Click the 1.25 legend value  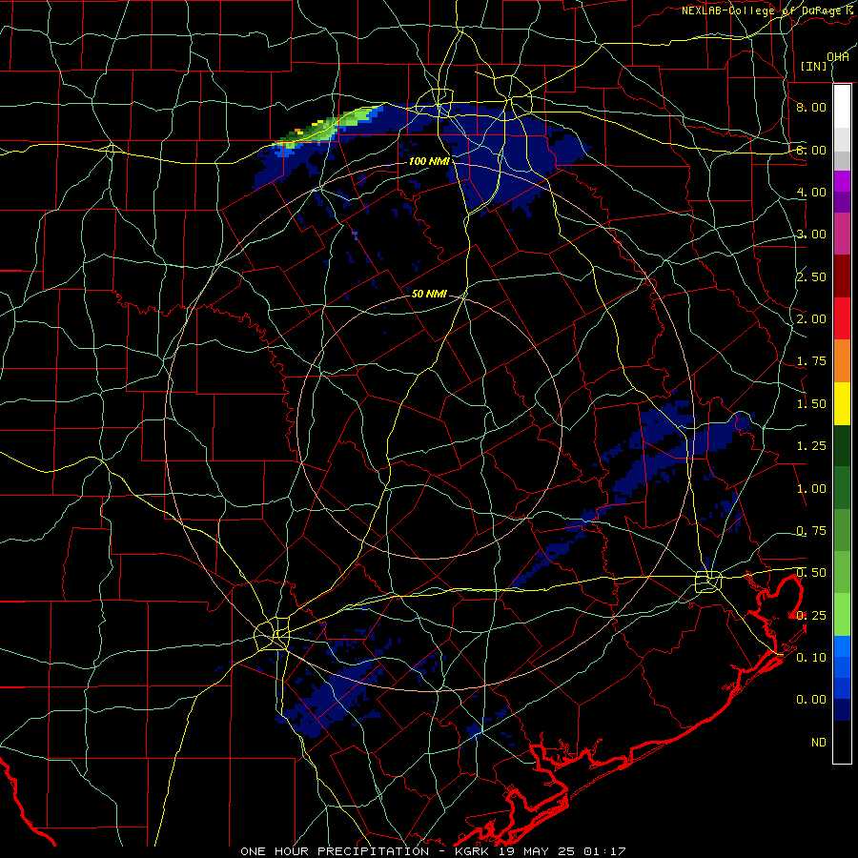pos(811,446)
